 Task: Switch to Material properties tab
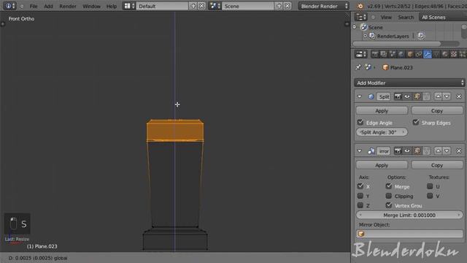445,54
